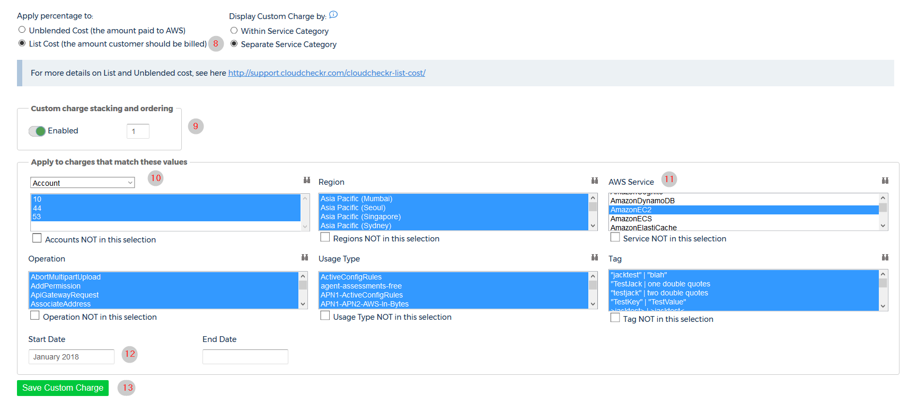This screenshot has width=917, height=414.
Task: Click the binoculars search icon for Region list
Action: coord(595,181)
